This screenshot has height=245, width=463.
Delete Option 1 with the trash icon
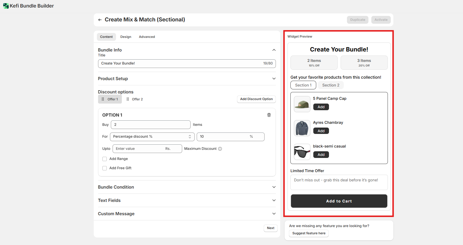pos(269,115)
